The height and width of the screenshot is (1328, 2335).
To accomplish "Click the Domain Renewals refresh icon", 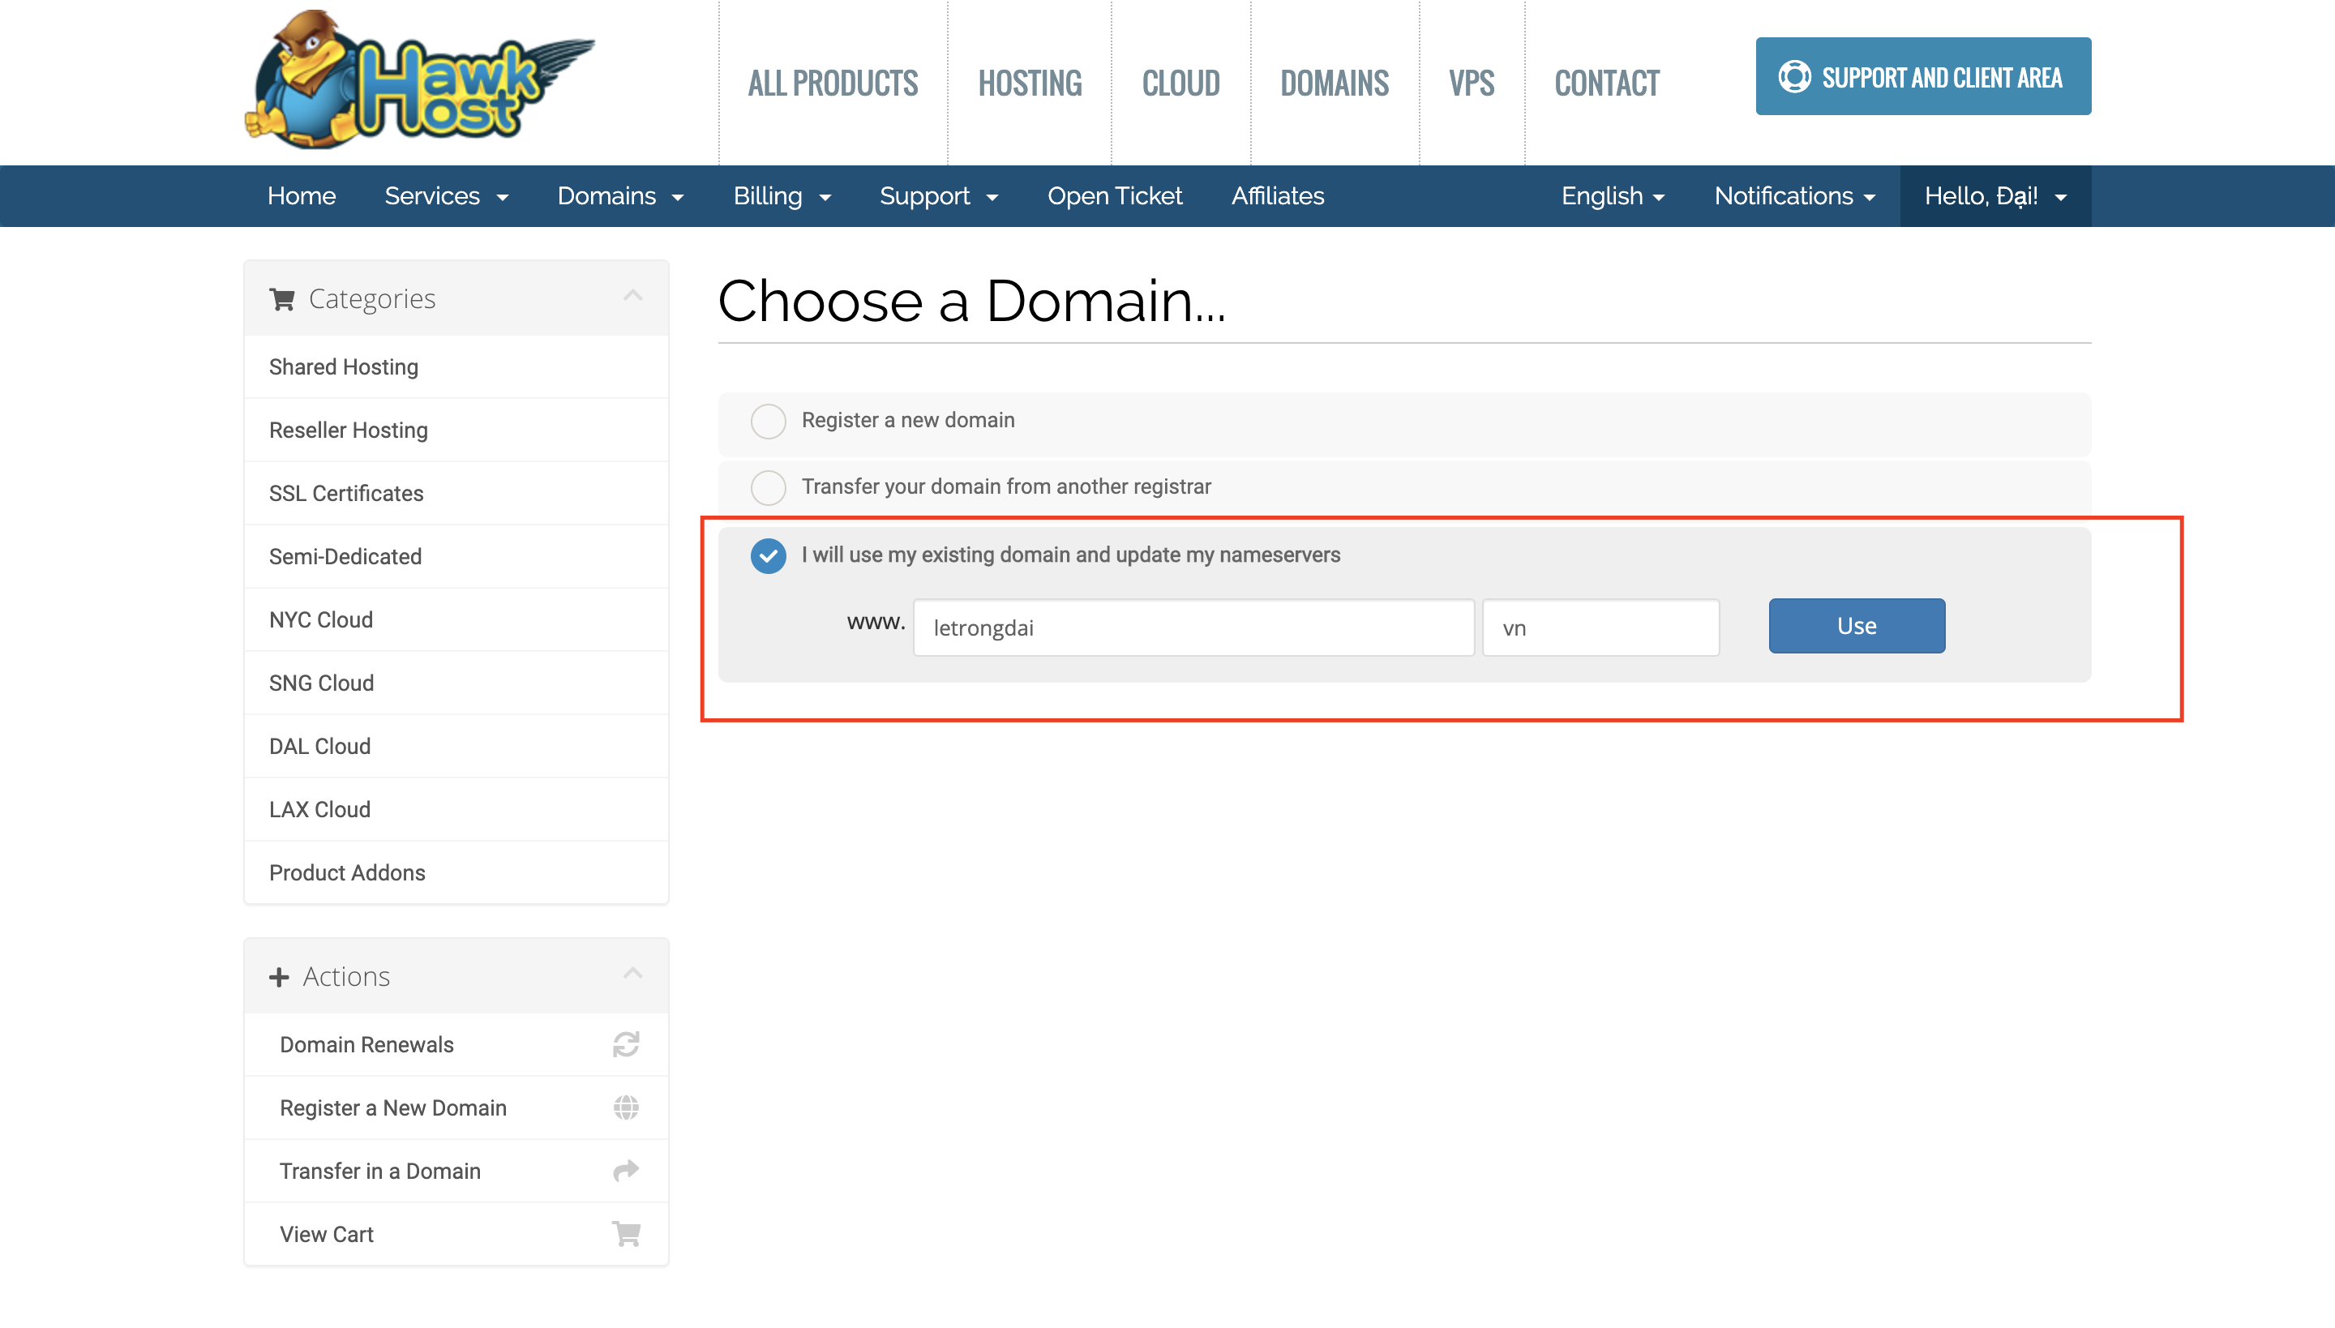I will pyautogui.click(x=625, y=1044).
